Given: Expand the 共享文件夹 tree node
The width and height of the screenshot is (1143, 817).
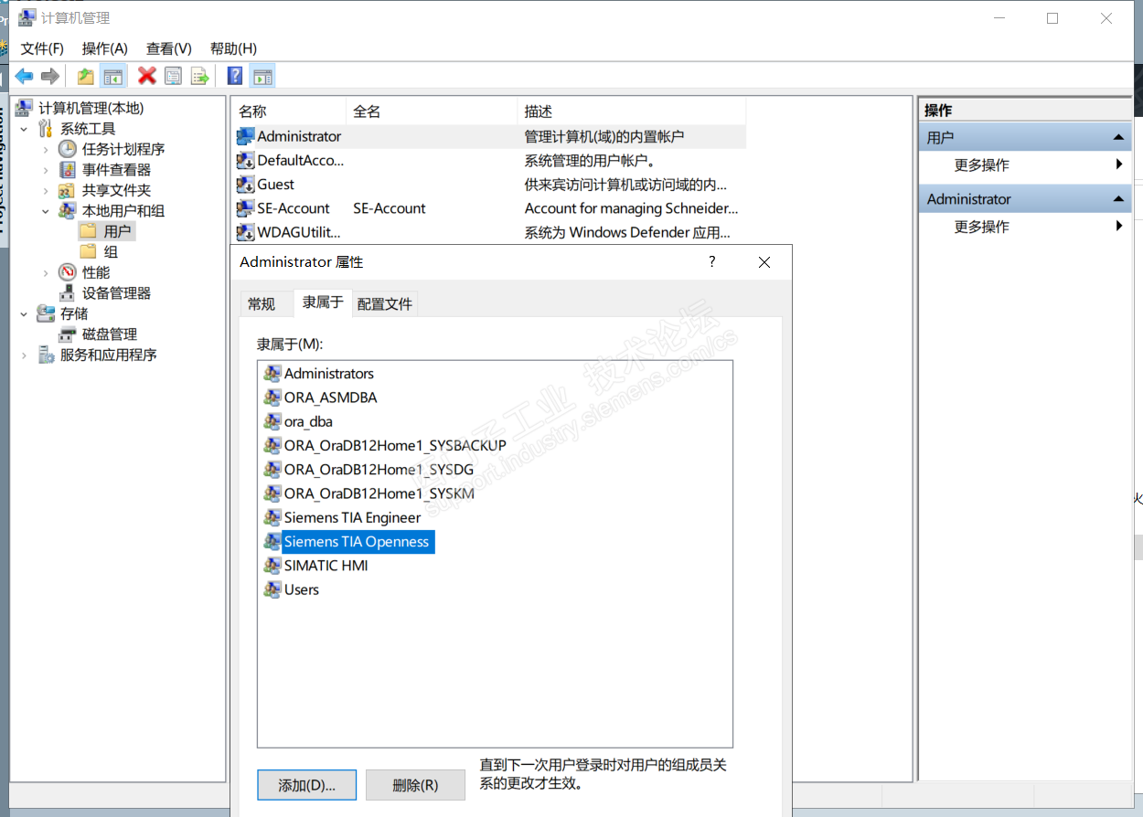Looking at the screenshot, I should (46, 190).
